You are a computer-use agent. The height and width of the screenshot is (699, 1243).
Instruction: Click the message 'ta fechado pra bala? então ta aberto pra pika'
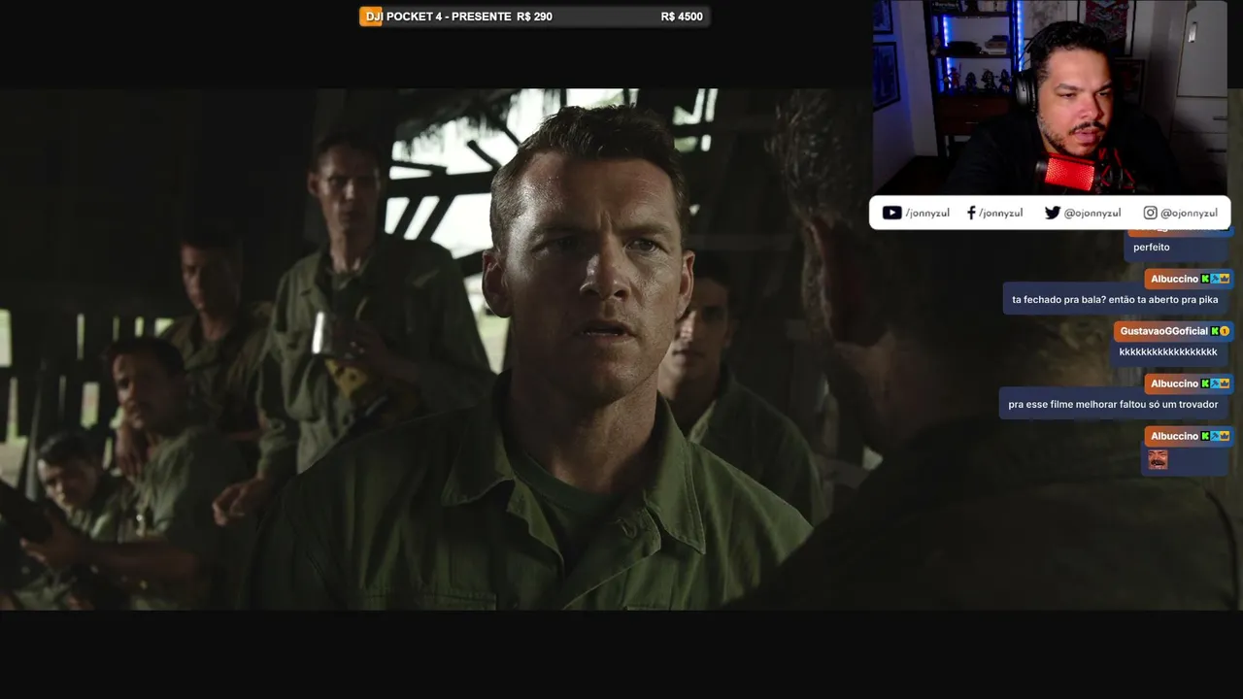pos(1115,300)
